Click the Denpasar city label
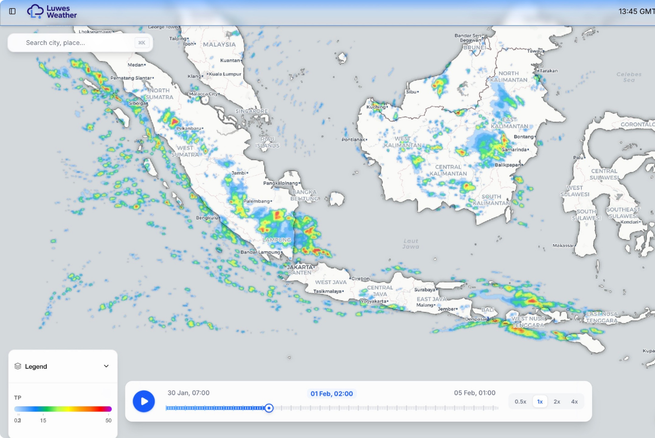 (476, 319)
